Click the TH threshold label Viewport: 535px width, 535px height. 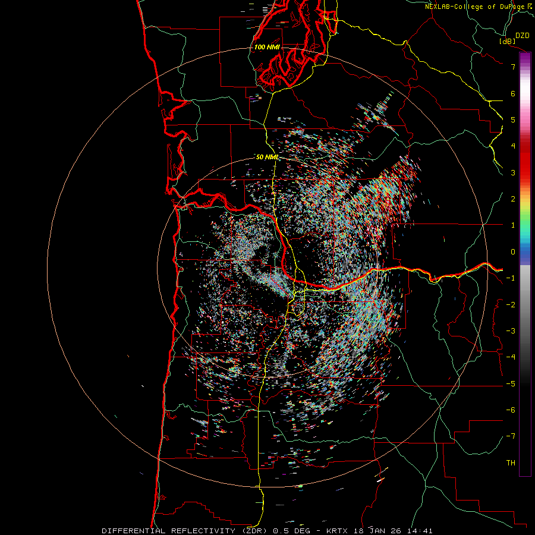click(511, 463)
